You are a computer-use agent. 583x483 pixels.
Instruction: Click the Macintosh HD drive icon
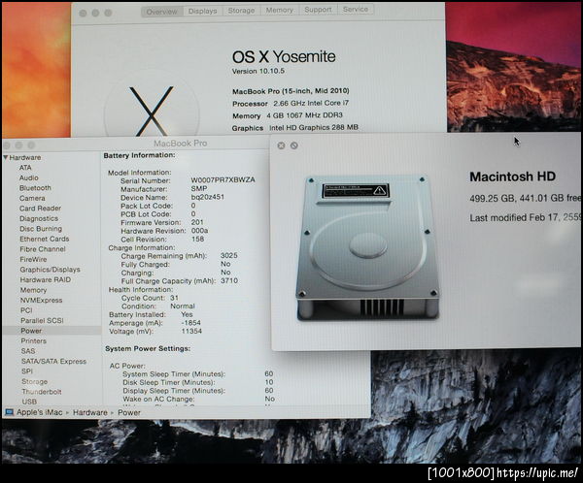point(367,247)
